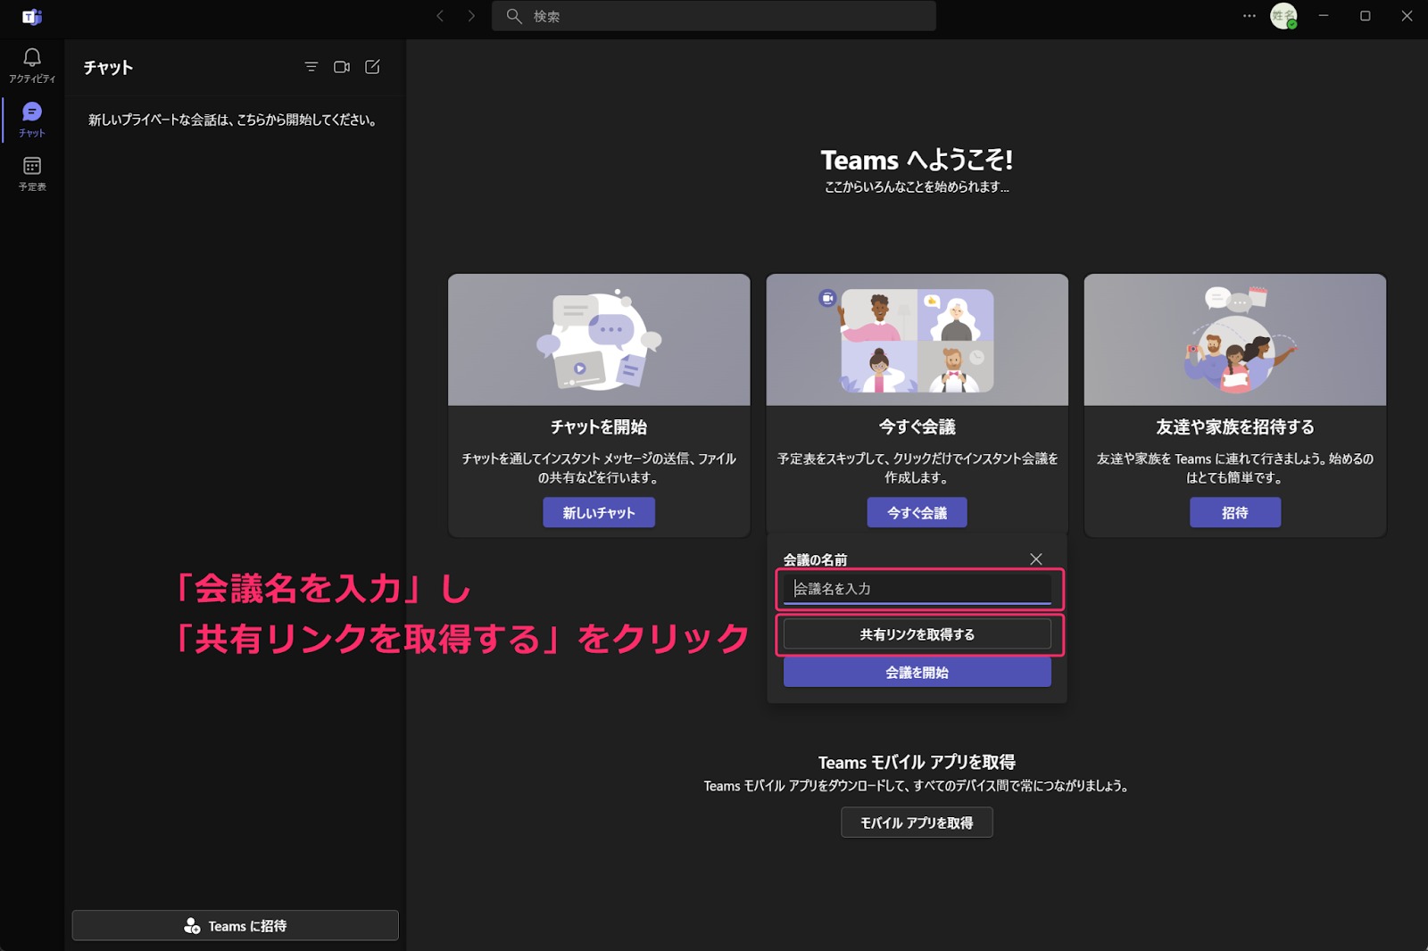Click the invite friends illustration
Viewport: 1428px width, 951px height.
1235,340
